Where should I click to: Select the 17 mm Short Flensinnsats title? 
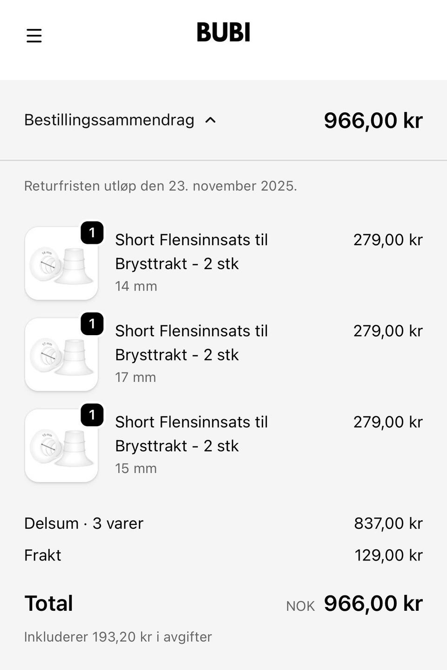pyautogui.click(x=191, y=343)
